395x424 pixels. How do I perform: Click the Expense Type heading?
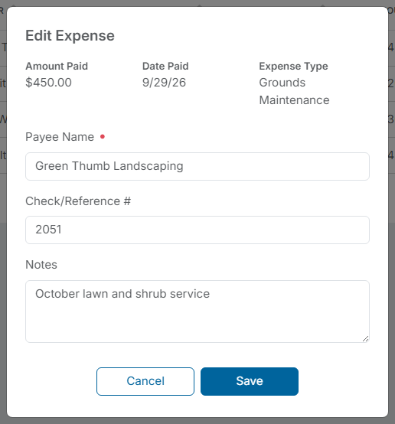pos(293,67)
